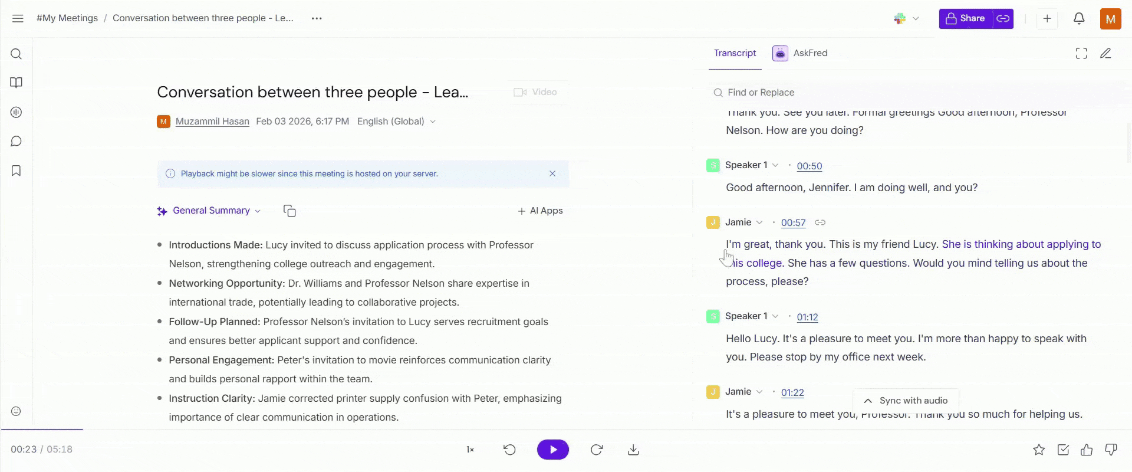Download the meeting recording
This screenshot has height=472, width=1132.
click(633, 450)
